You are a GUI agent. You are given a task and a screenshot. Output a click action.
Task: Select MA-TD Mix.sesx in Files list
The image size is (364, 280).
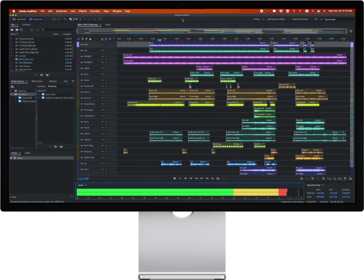(x=26, y=59)
